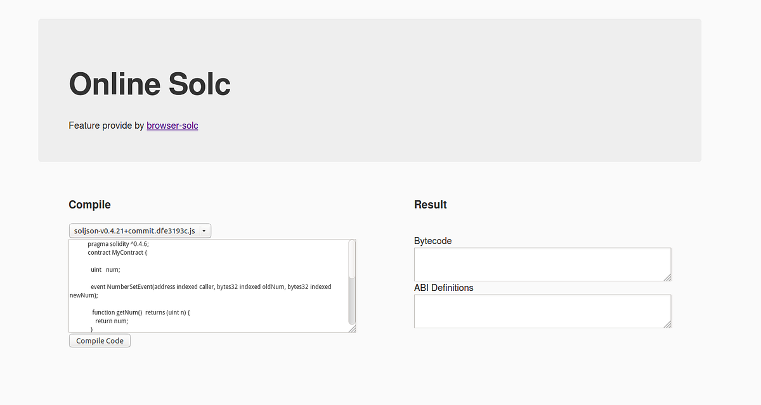Click the code editor resize handle
The height and width of the screenshot is (405, 761).
coord(353,329)
